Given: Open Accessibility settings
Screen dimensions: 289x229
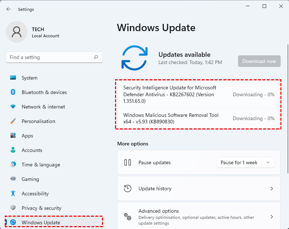Looking at the screenshot, I should (x=54, y=194).
